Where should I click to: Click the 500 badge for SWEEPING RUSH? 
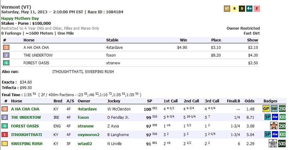point(282,144)
